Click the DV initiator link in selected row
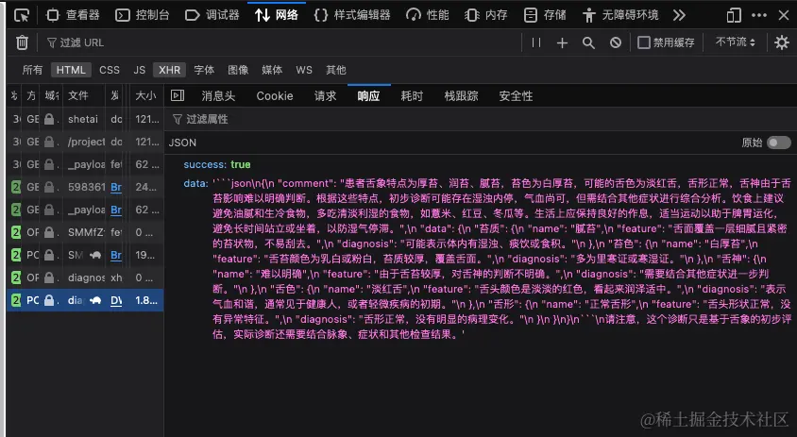This screenshot has height=437, width=797. tap(116, 300)
